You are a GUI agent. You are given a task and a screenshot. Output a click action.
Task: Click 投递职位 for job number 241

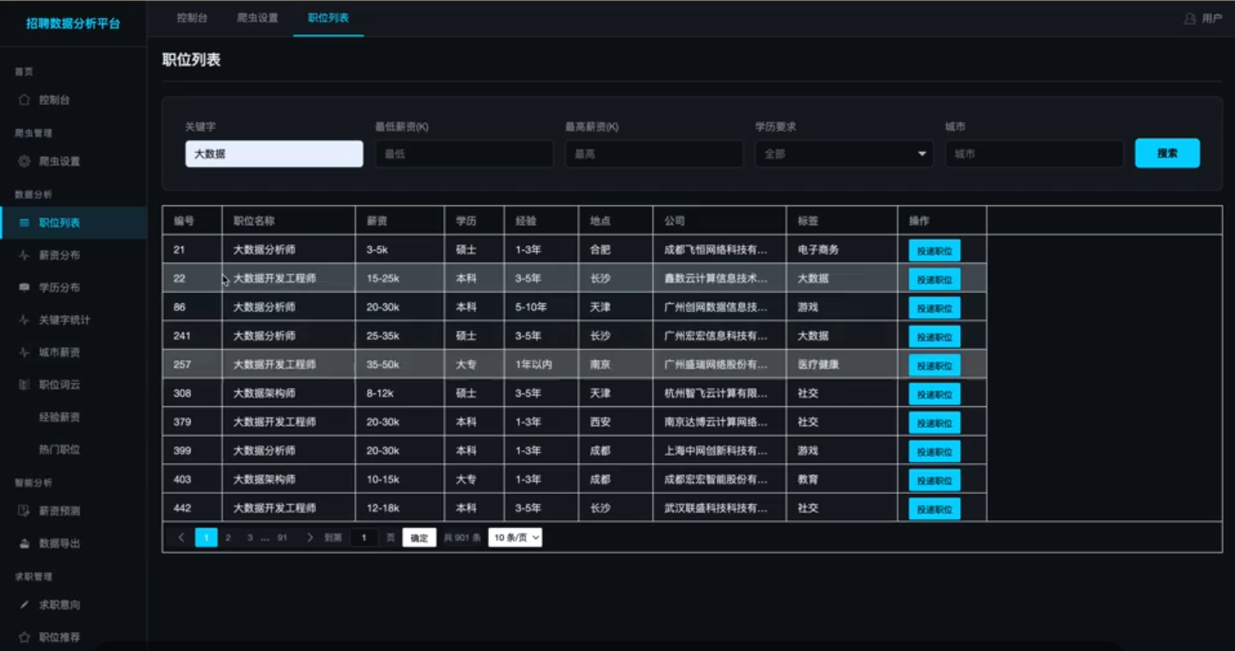pos(934,337)
